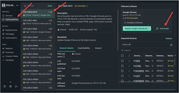
Task: Click the PDQ logo icon
Action: click(x=4, y=5)
